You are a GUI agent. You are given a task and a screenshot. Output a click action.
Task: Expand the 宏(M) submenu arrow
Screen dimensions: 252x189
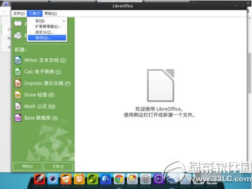tap(64, 21)
